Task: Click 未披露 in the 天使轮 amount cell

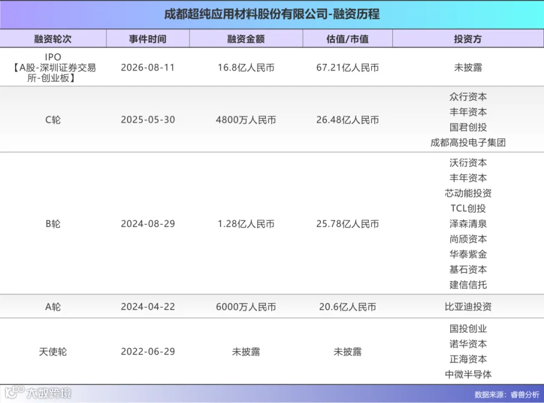Action: [x=246, y=352]
